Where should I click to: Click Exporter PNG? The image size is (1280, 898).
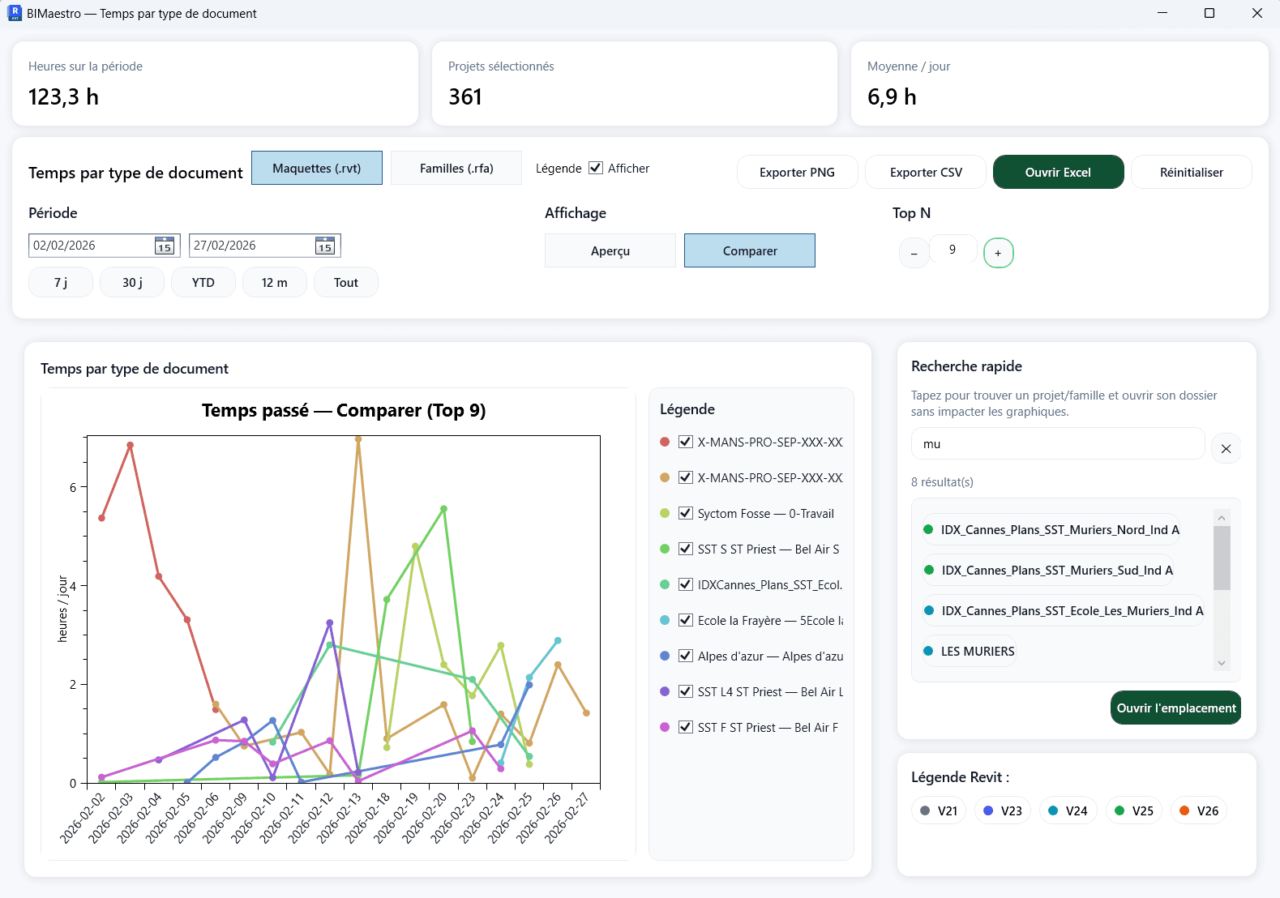796,172
